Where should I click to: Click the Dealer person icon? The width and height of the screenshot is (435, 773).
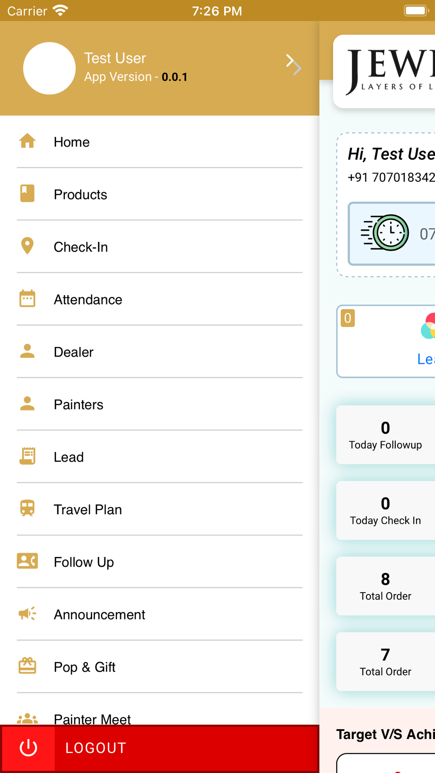coord(27,351)
